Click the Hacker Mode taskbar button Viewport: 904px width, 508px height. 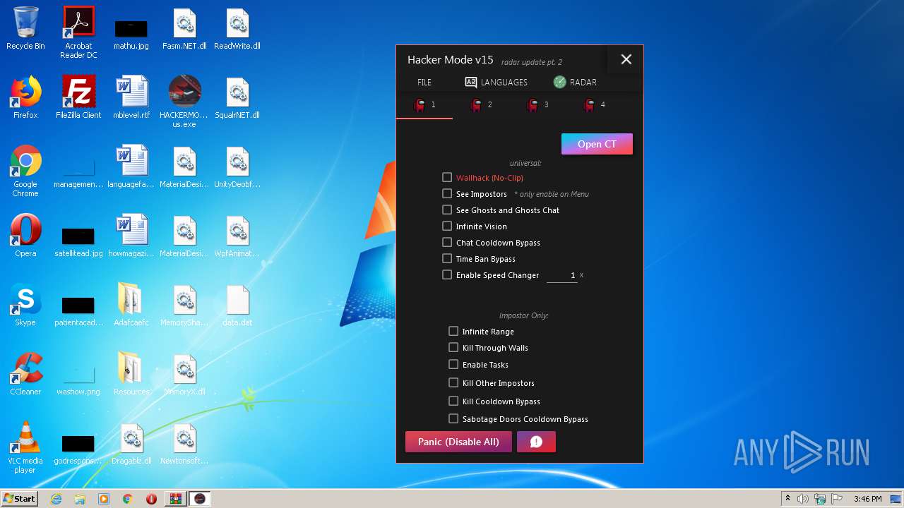pyautogui.click(x=199, y=499)
